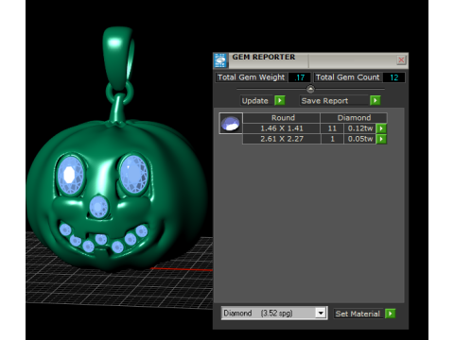Click the Diamond column header

coord(354,118)
